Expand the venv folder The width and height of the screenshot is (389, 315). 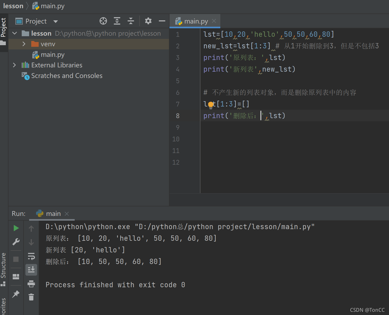click(24, 44)
